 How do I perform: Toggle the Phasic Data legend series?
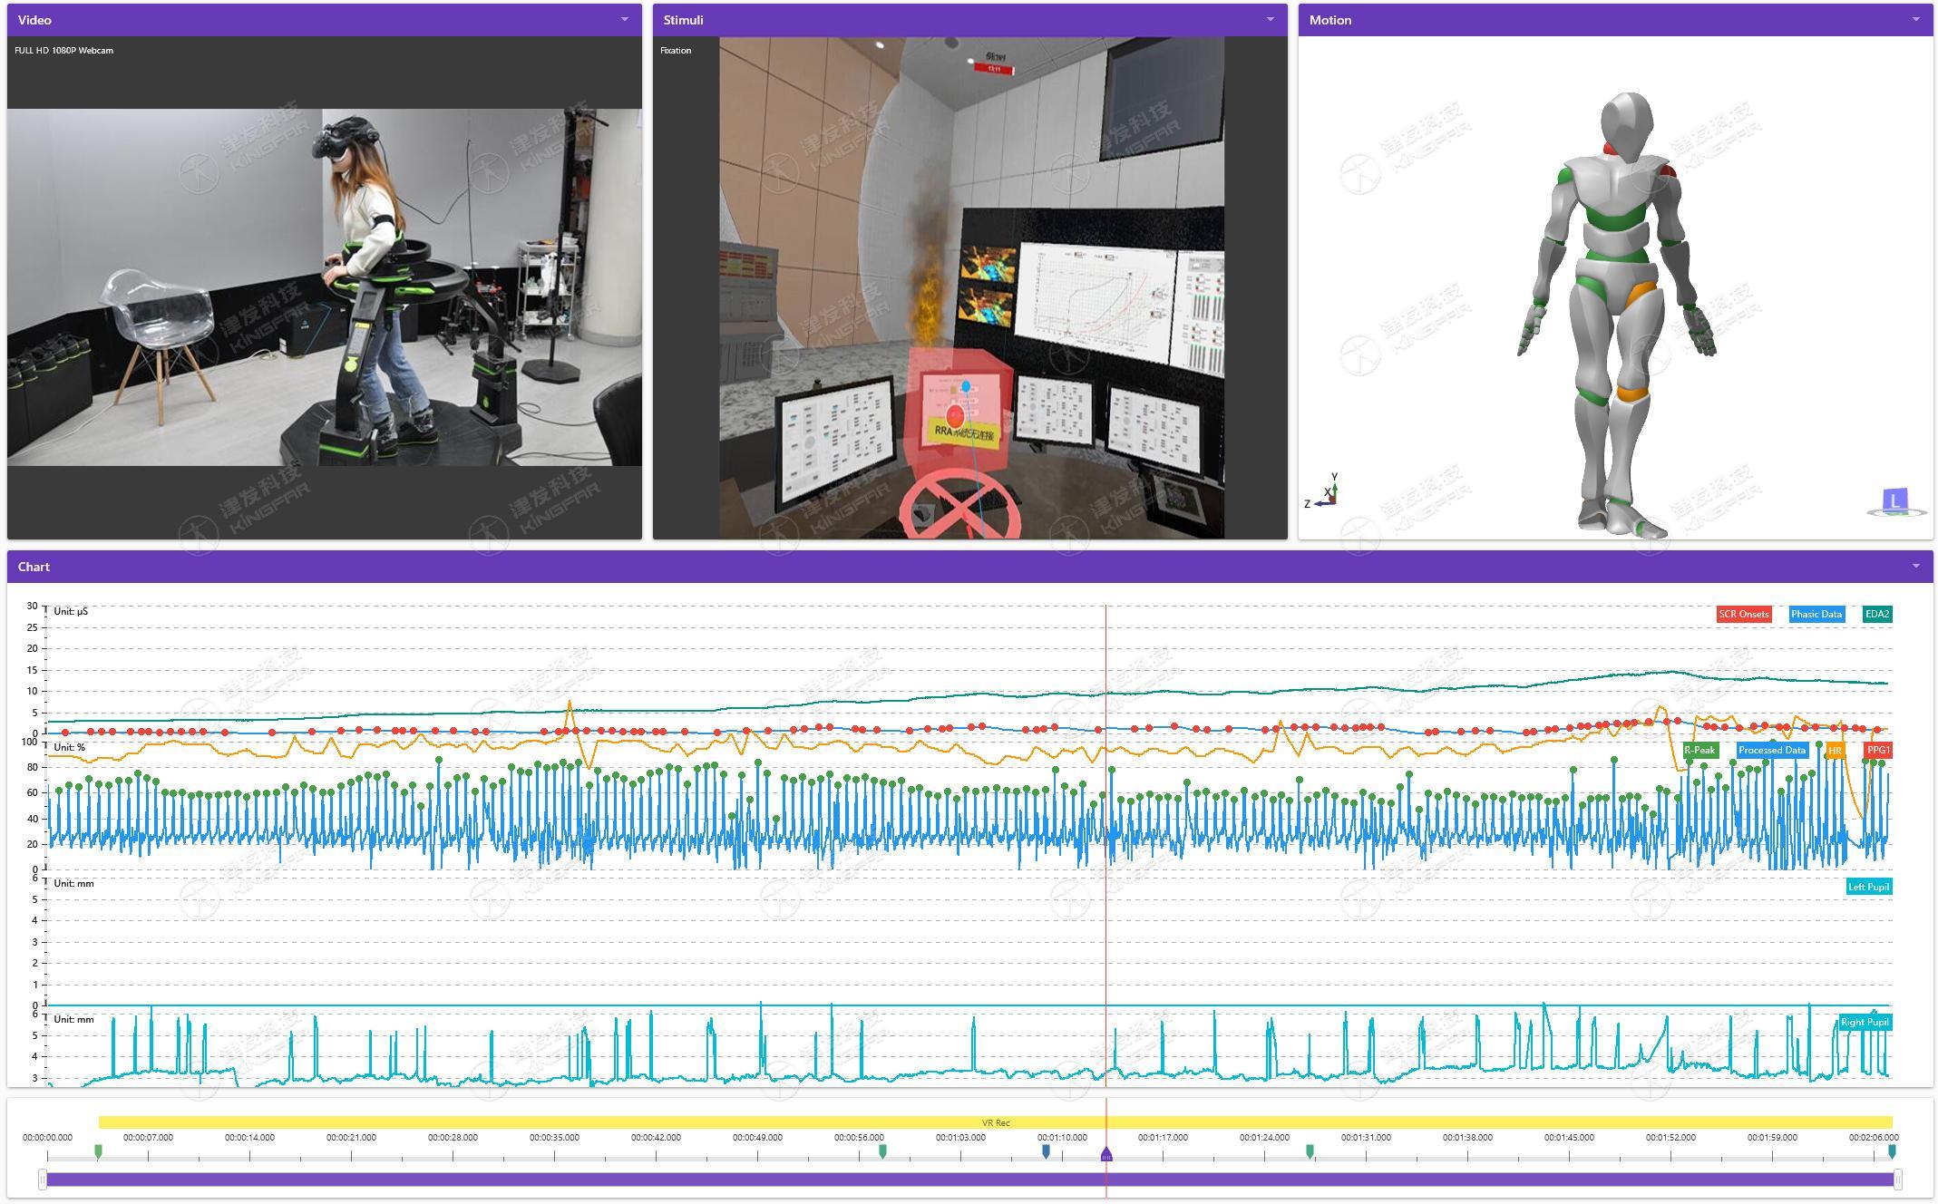1816,614
